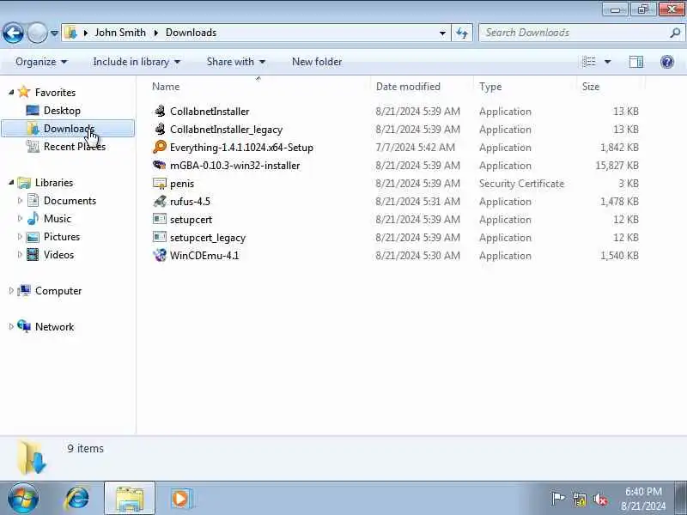The width and height of the screenshot is (687, 515).
Task: Expand the Videos library node
Action: pyautogui.click(x=20, y=254)
